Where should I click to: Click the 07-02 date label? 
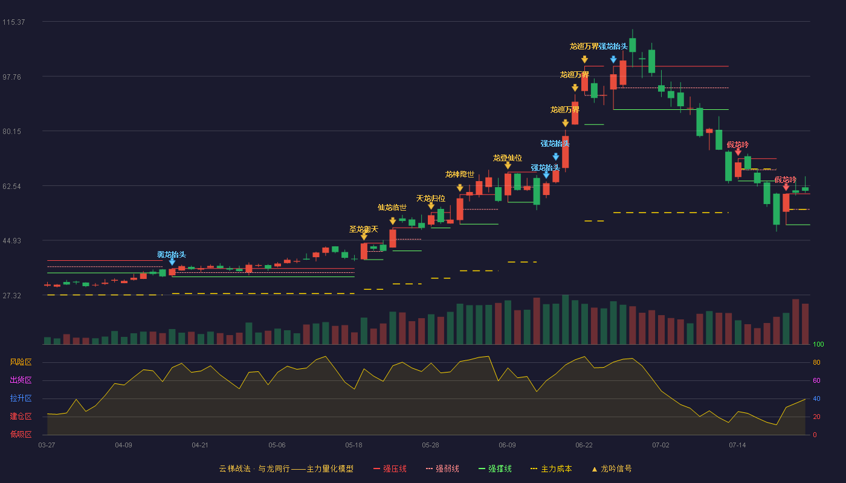click(660, 445)
